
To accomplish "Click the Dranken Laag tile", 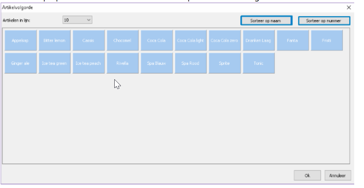I will pyautogui.click(x=259, y=40).
